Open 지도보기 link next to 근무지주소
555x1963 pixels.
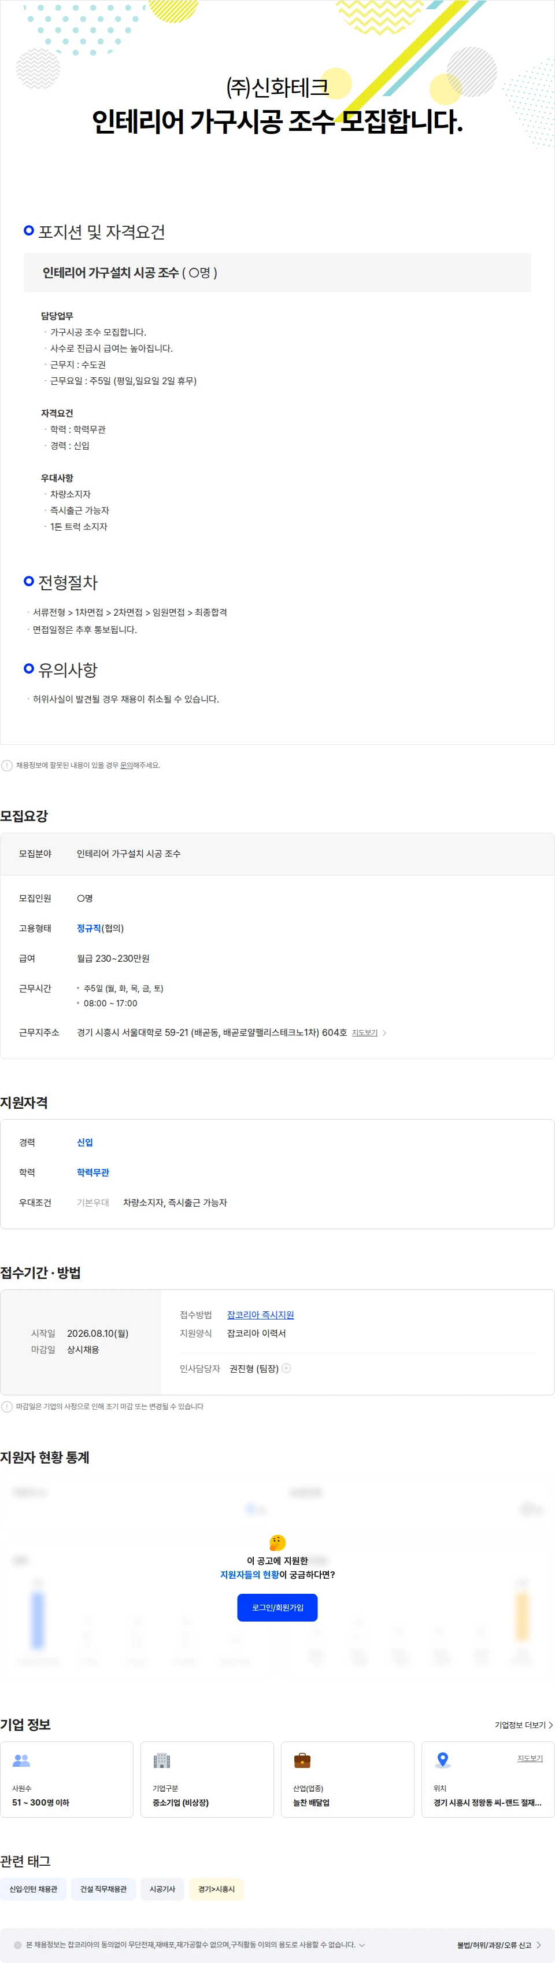tap(365, 1032)
